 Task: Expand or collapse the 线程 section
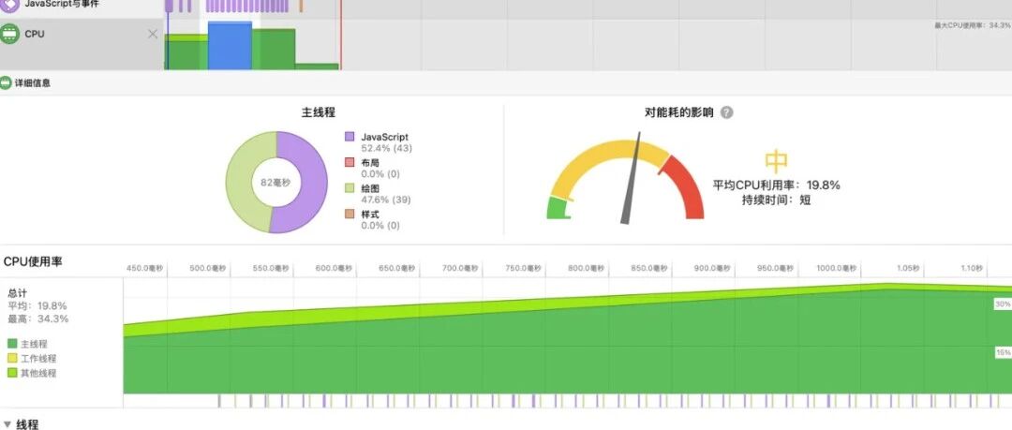[7, 424]
